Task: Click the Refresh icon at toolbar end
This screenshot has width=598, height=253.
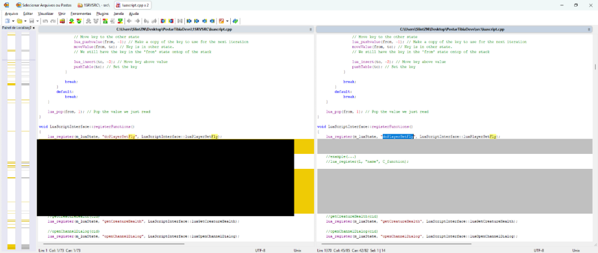Action: 236,21
